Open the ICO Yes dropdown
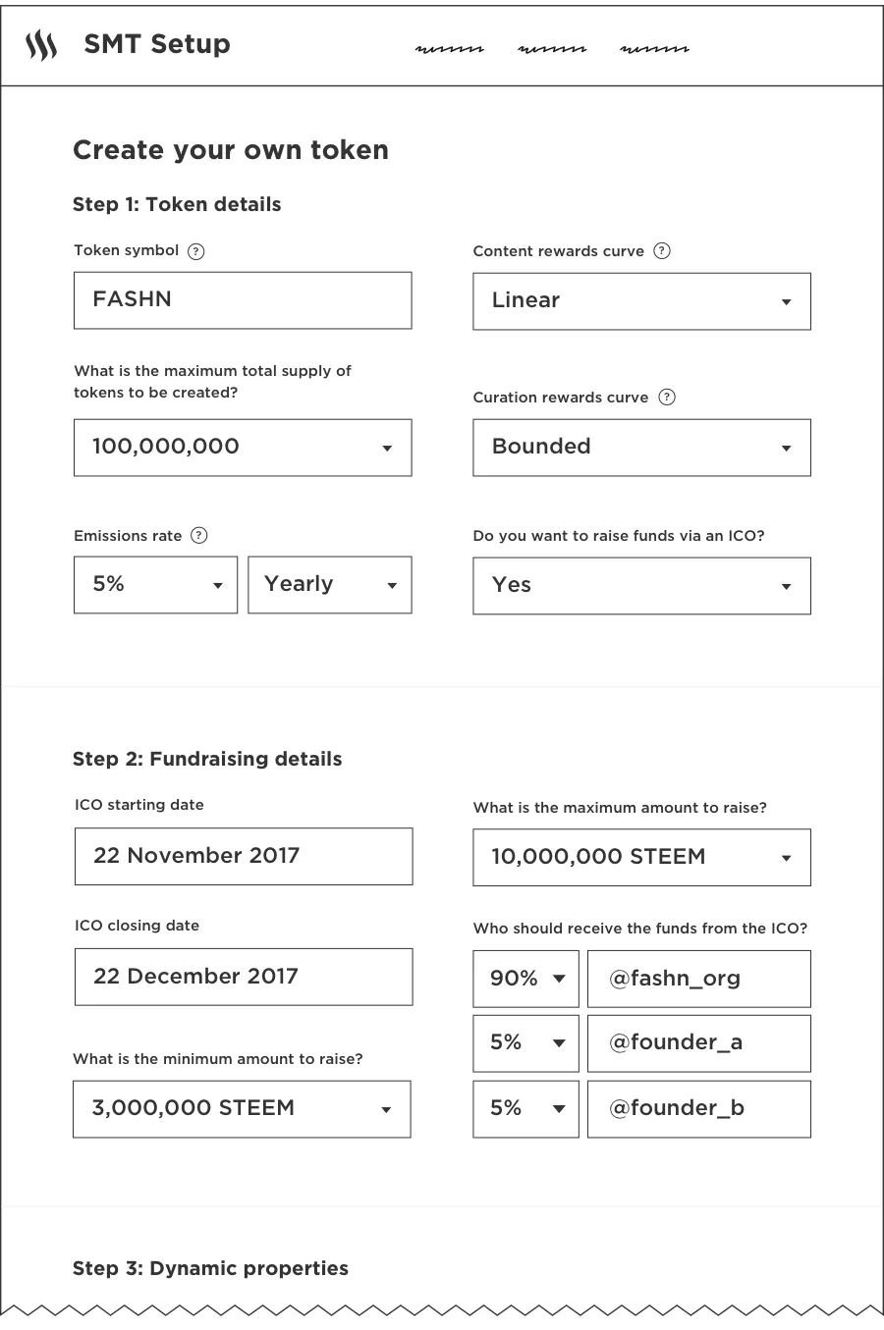Viewport: 884px width, 1330px height. (641, 586)
